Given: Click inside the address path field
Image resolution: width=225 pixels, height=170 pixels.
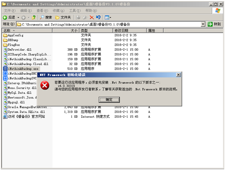Looking at the screenshot, I should click(109, 24).
